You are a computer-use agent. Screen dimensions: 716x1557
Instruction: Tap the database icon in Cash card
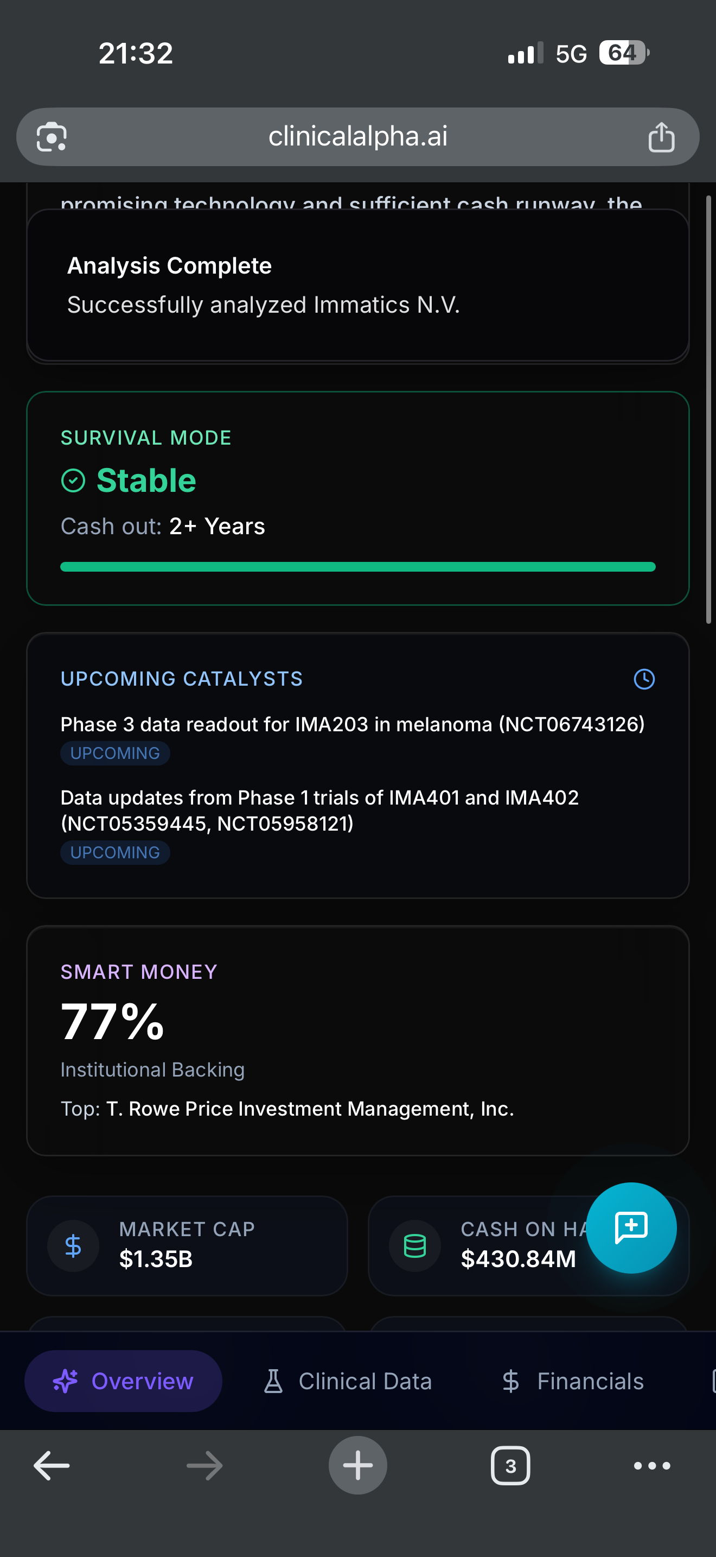tap(415, 1246)
